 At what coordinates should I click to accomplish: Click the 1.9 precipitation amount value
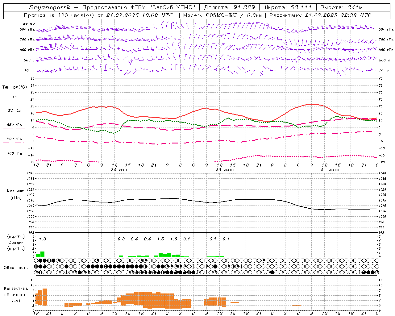43,239
